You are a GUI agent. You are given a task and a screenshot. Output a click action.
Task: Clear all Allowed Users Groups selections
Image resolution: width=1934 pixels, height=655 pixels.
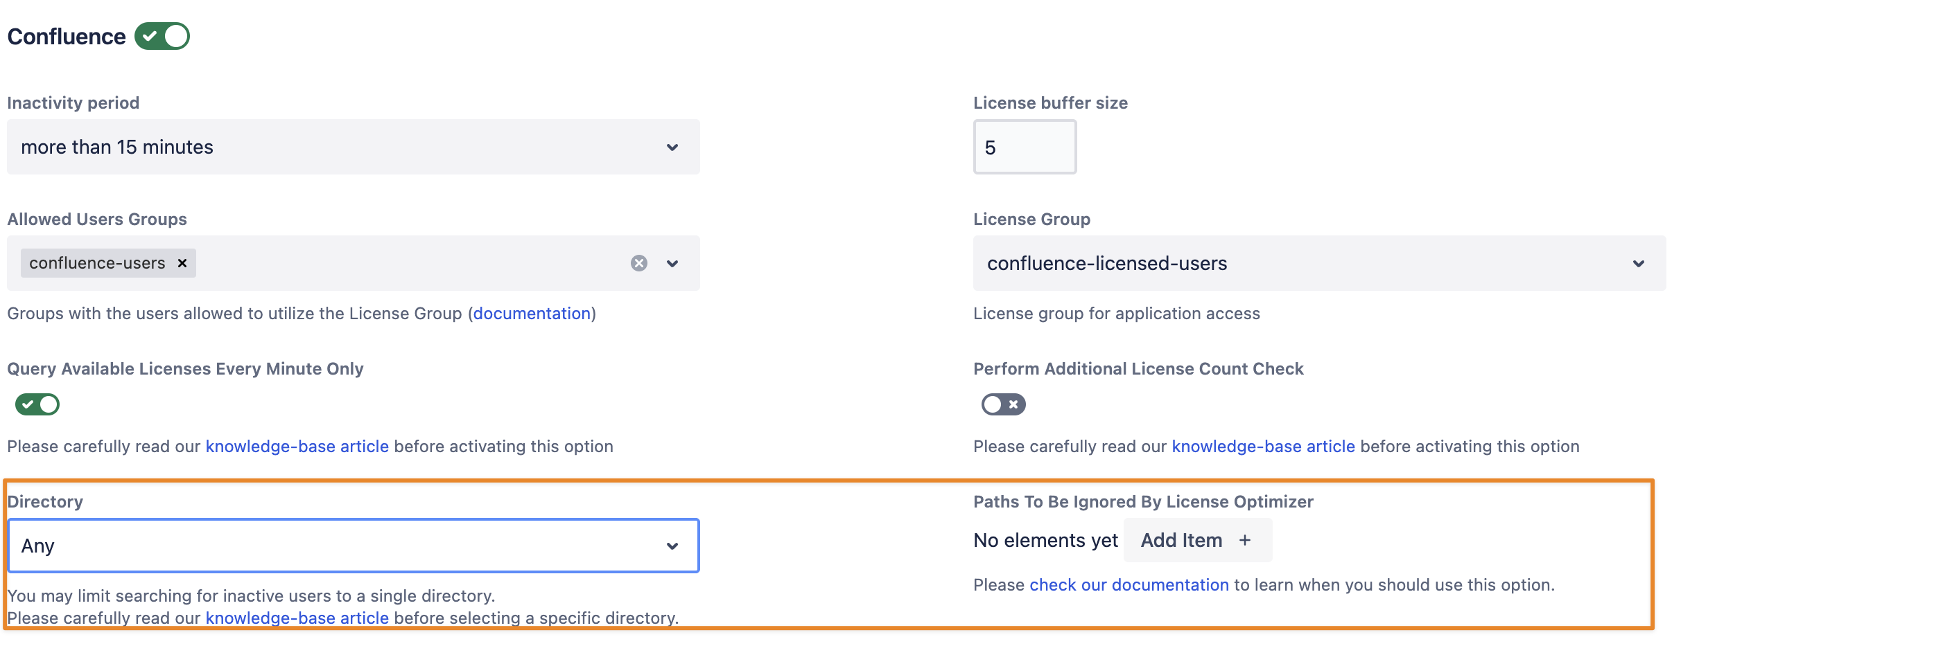(x=639, y=263)
